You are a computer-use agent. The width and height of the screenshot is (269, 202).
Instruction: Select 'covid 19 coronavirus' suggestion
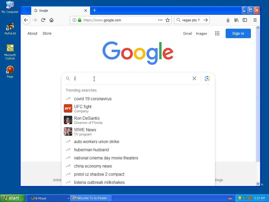coord(138,99)
